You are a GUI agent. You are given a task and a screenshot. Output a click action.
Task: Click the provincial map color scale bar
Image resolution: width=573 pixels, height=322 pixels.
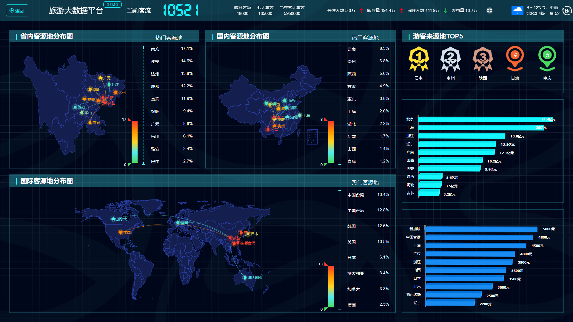(135, 142)
